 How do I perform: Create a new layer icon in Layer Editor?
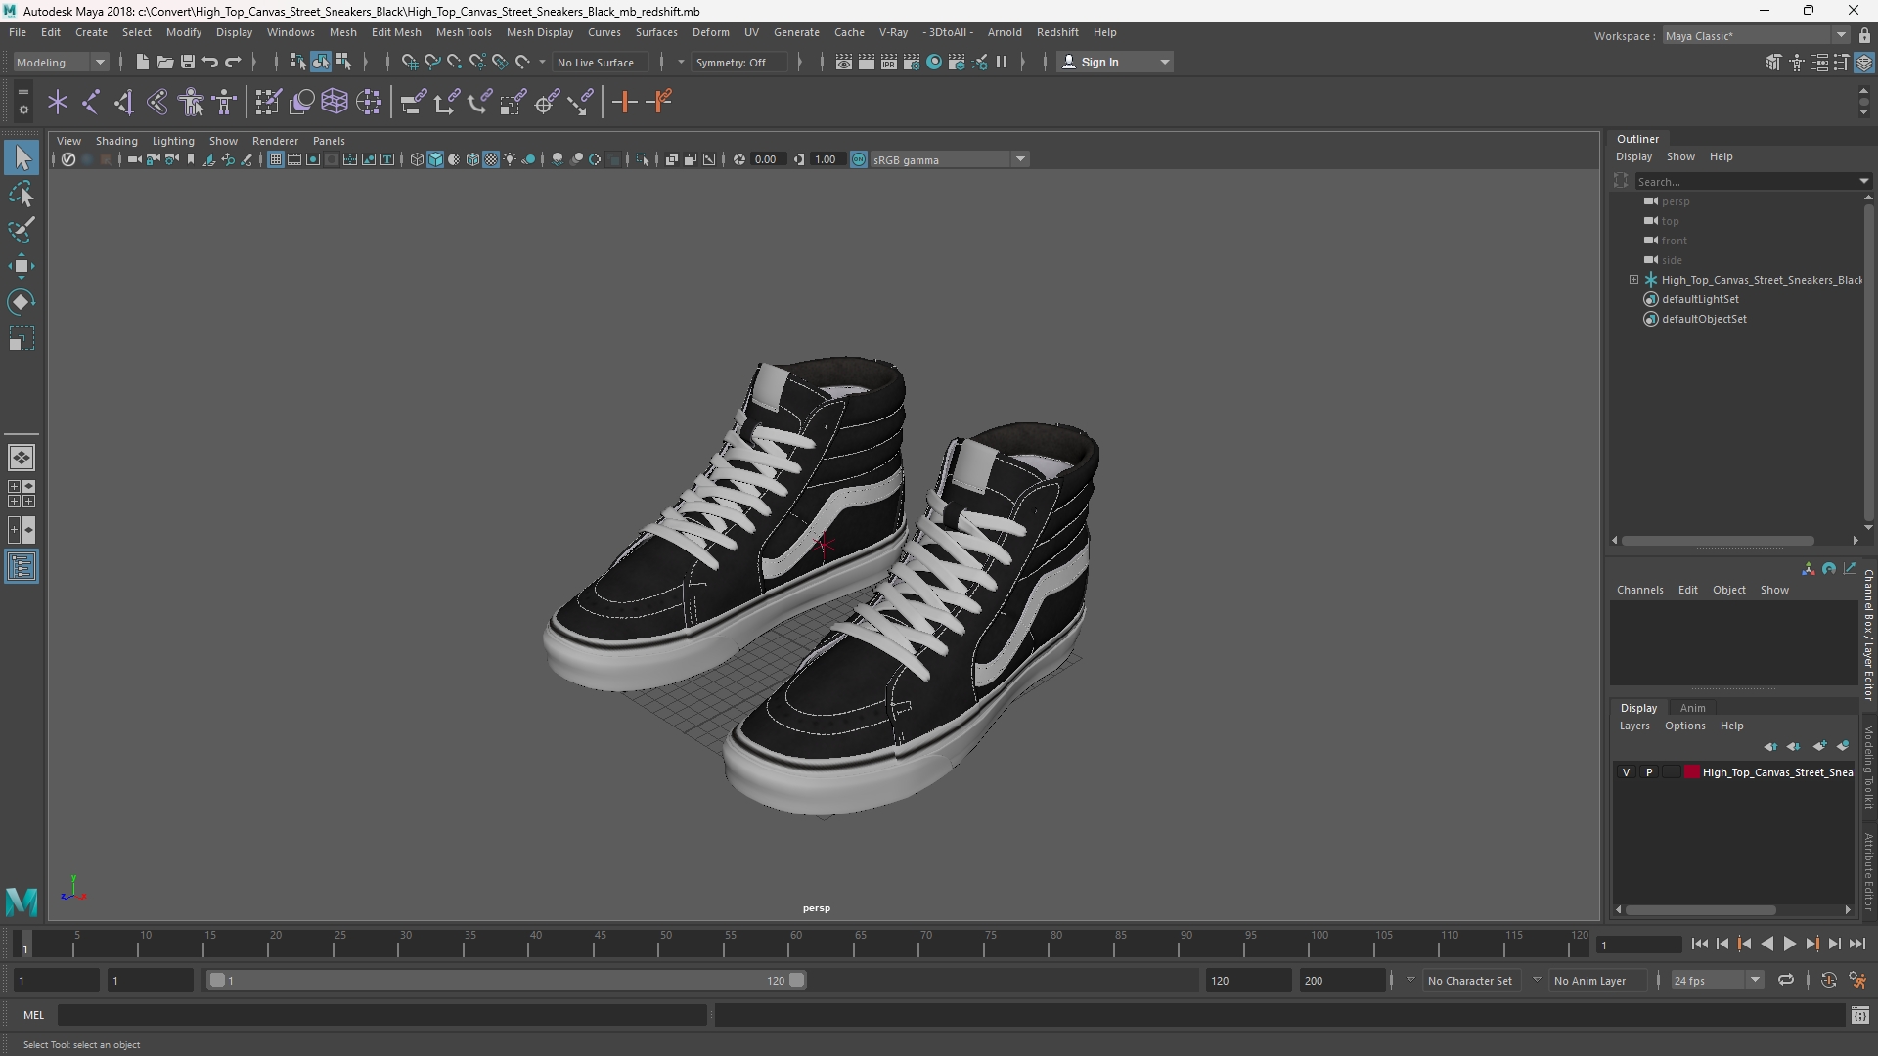point(1819,746)
